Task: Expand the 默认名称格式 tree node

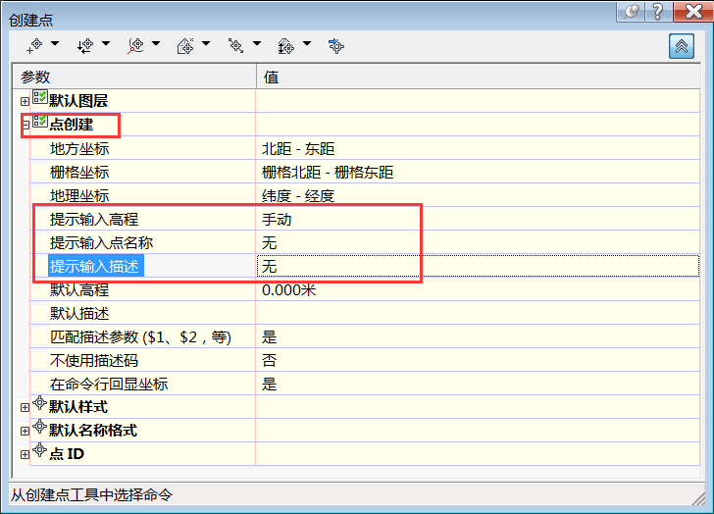Action: point(25,431)
